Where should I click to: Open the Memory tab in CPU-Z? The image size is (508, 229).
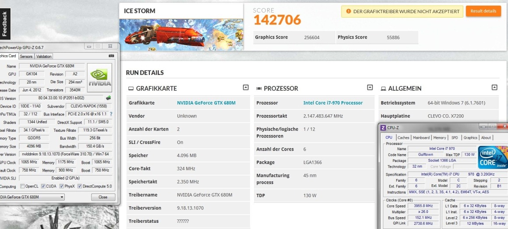(440, 137)
